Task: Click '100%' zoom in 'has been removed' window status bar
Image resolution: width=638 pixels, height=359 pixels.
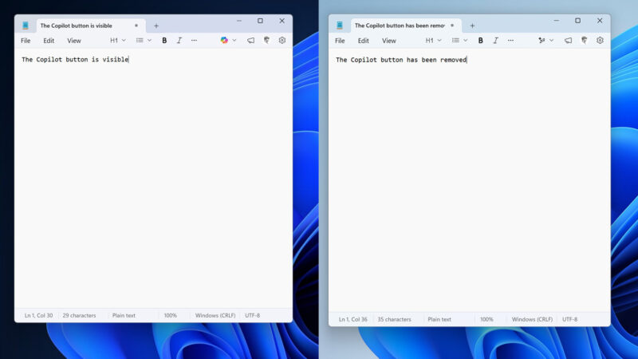Action: (486, 320)
